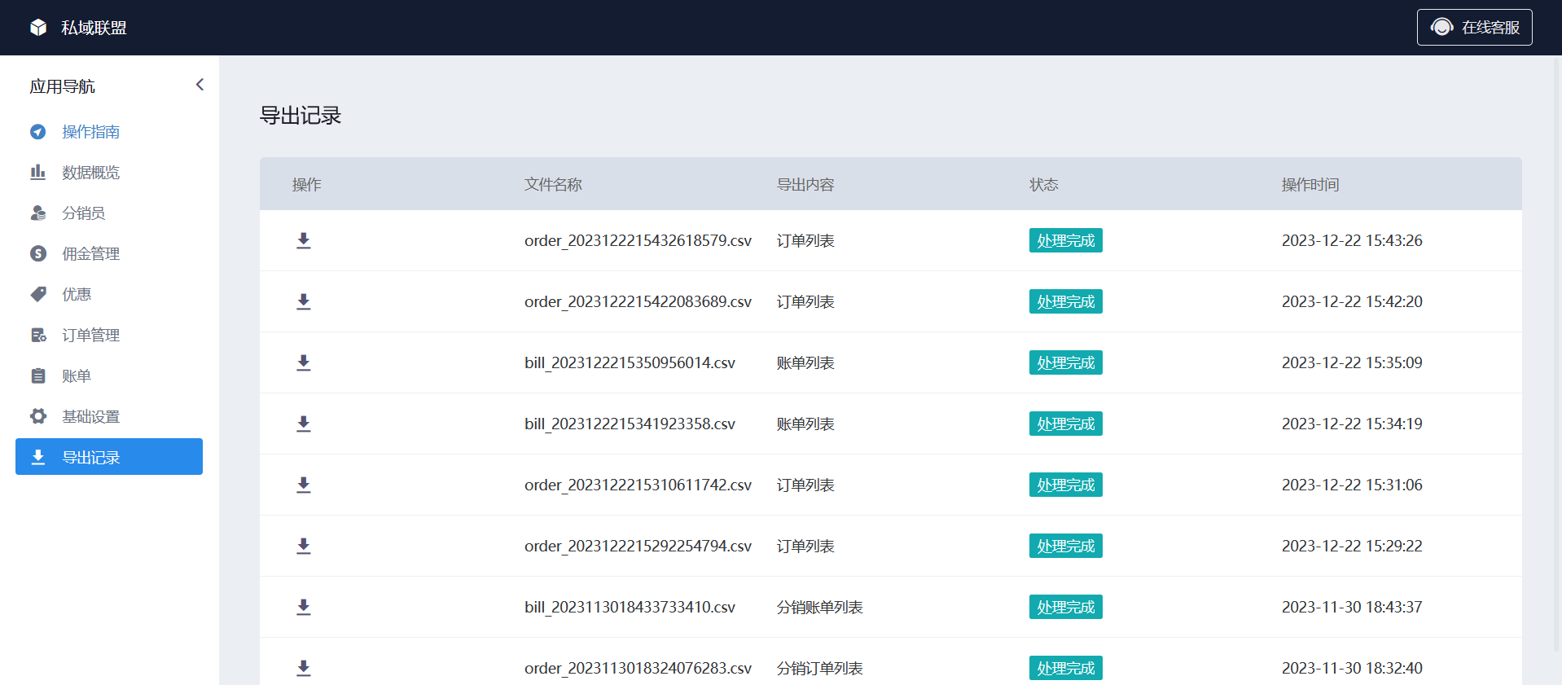This screenshot has width=1562, height=685.
Task: Click 处理完成 badge in 15:35:09 row
Action: (1065, 362)
